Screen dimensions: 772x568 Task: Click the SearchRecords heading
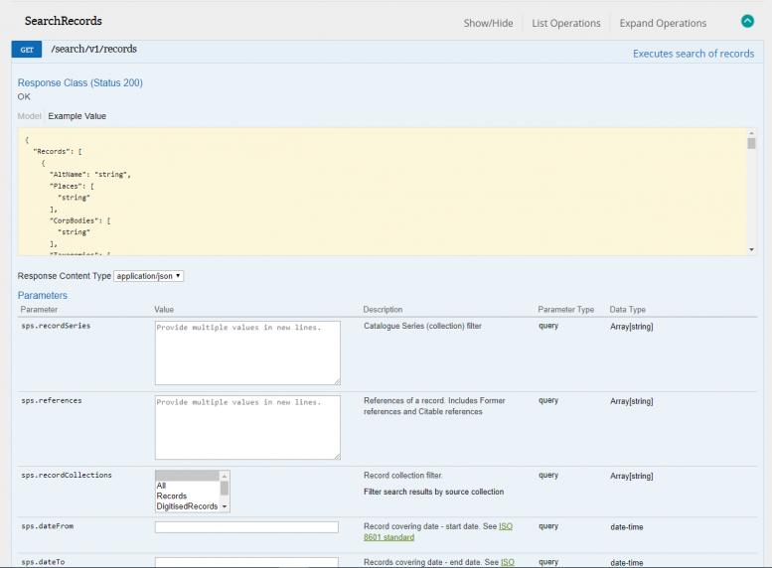(x=63, y=21)
